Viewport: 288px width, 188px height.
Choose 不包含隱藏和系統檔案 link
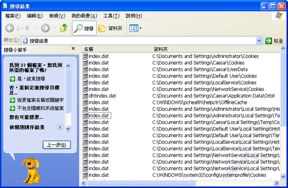click(x=40, y=108)
